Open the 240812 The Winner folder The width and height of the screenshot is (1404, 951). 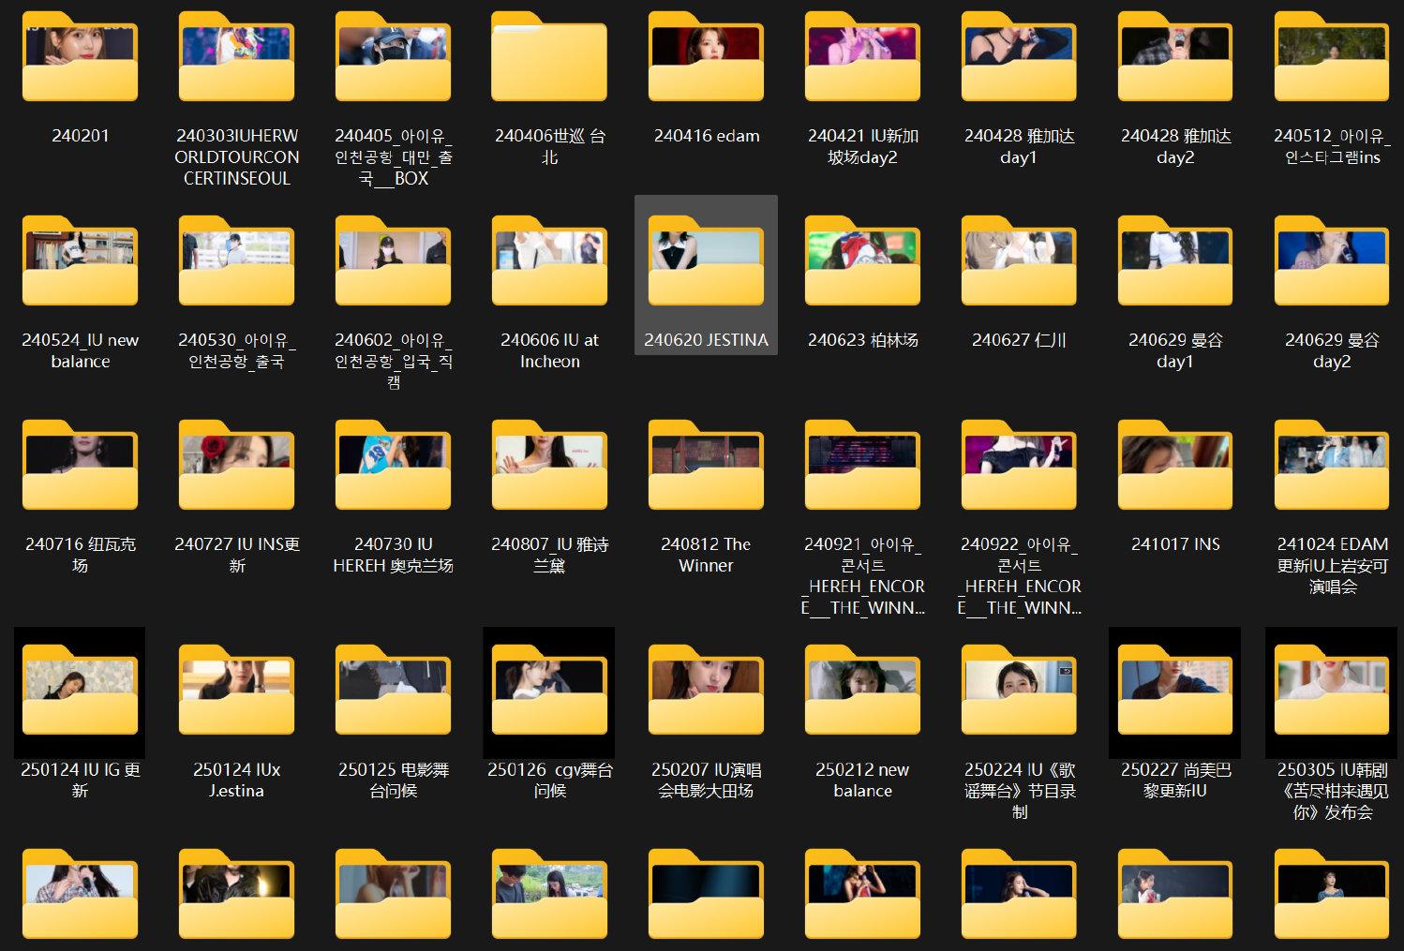706,467
